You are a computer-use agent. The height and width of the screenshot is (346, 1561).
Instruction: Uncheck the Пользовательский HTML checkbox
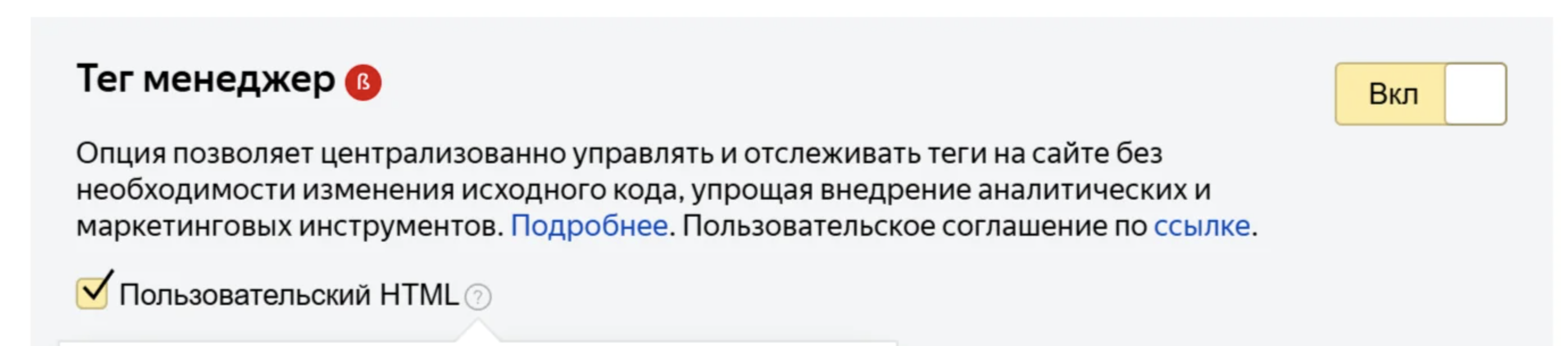[x=92, y=293]
